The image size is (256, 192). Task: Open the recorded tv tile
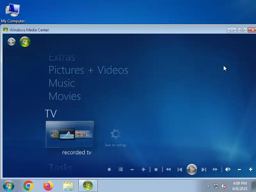coord(70,134)
